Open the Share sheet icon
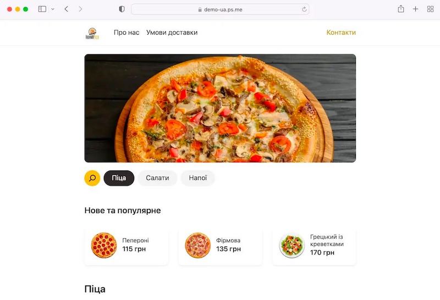440x300 pixels. (x=401, y=9)
